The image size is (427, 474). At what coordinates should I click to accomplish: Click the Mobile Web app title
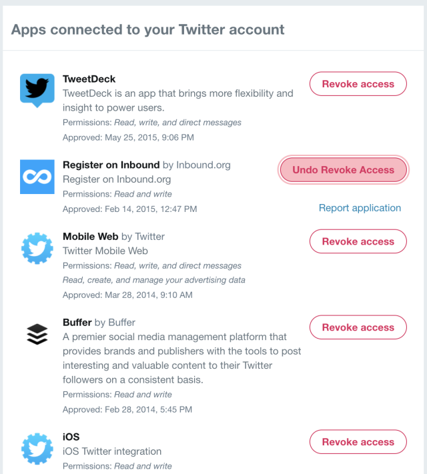[91, 237]
